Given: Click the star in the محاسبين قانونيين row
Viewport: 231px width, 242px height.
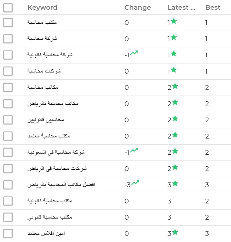Looking at the screenshot, I should point(175,119).
